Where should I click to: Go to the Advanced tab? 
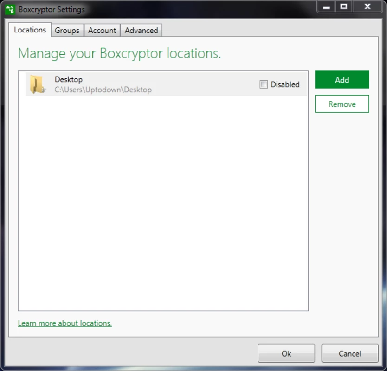[x=141, y=30]
